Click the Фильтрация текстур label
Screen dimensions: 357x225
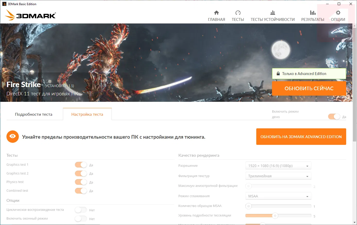(x=194, y=176)
